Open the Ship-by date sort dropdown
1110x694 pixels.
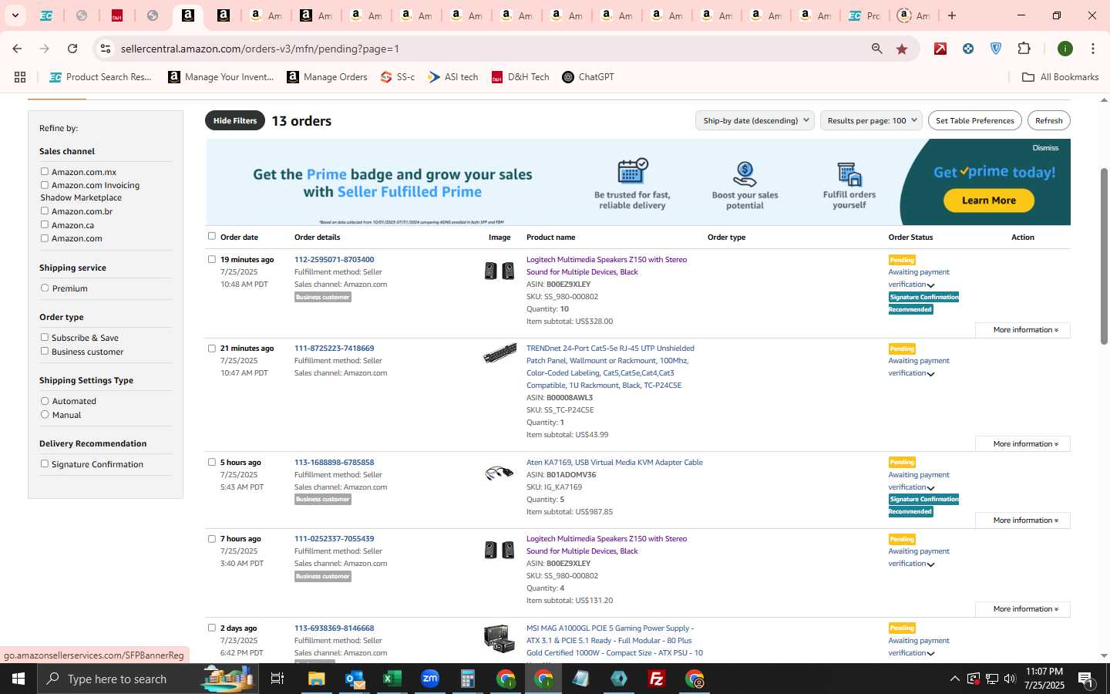click(x=755, y=120)
